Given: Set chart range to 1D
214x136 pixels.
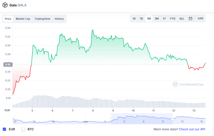Looking at the screenshot, I should [x=134, y=18].
